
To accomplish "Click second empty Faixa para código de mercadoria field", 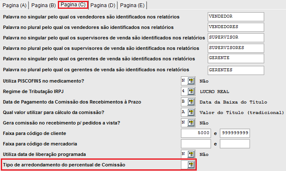I will pyautogui.click(x=235, y=144).
